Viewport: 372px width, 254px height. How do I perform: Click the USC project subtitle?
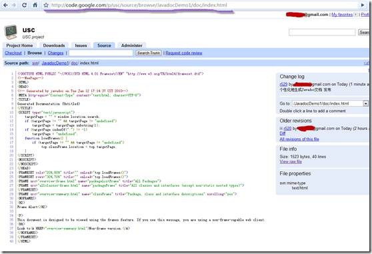(33, 37)
